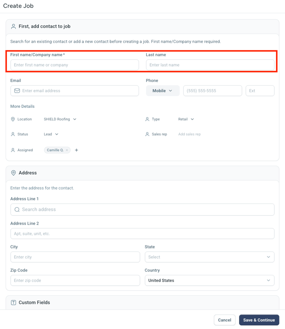Viewport: 285px width, 329px height.
Task: Click the magnifier icon in address search
Action: tap(17, 210)
